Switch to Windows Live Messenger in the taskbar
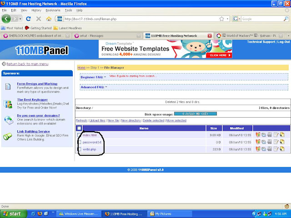This screenshot has height=218, width=291. click(79, 214)
